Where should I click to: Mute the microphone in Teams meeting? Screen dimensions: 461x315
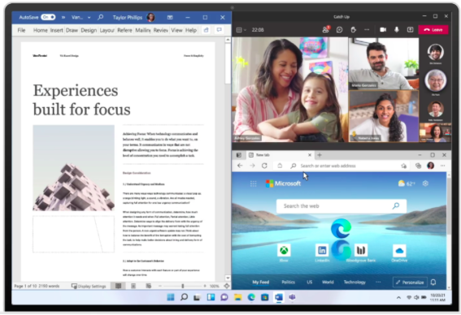[397, 30]
